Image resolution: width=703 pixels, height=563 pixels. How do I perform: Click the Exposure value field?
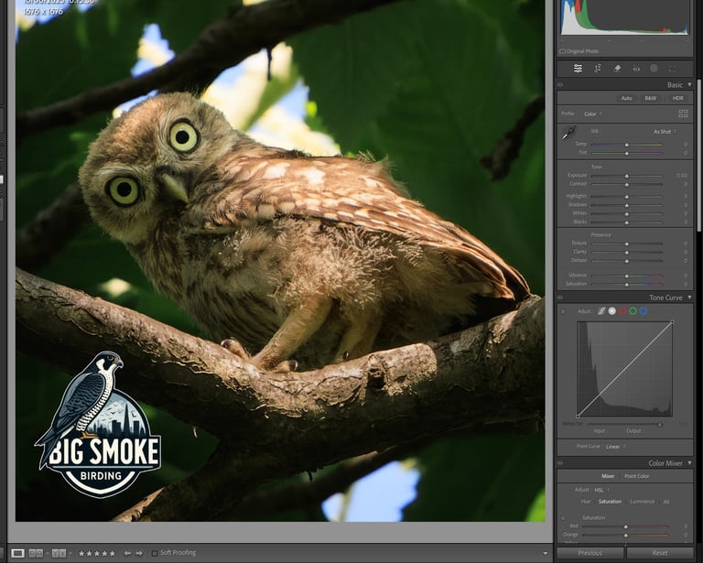[681, 175]
